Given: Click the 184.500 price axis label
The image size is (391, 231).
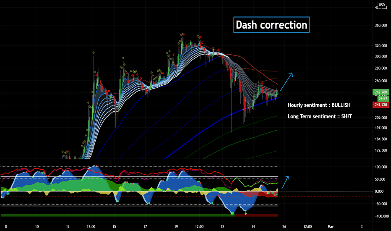Looking at the screenshot, I should [x=381, y=139].
